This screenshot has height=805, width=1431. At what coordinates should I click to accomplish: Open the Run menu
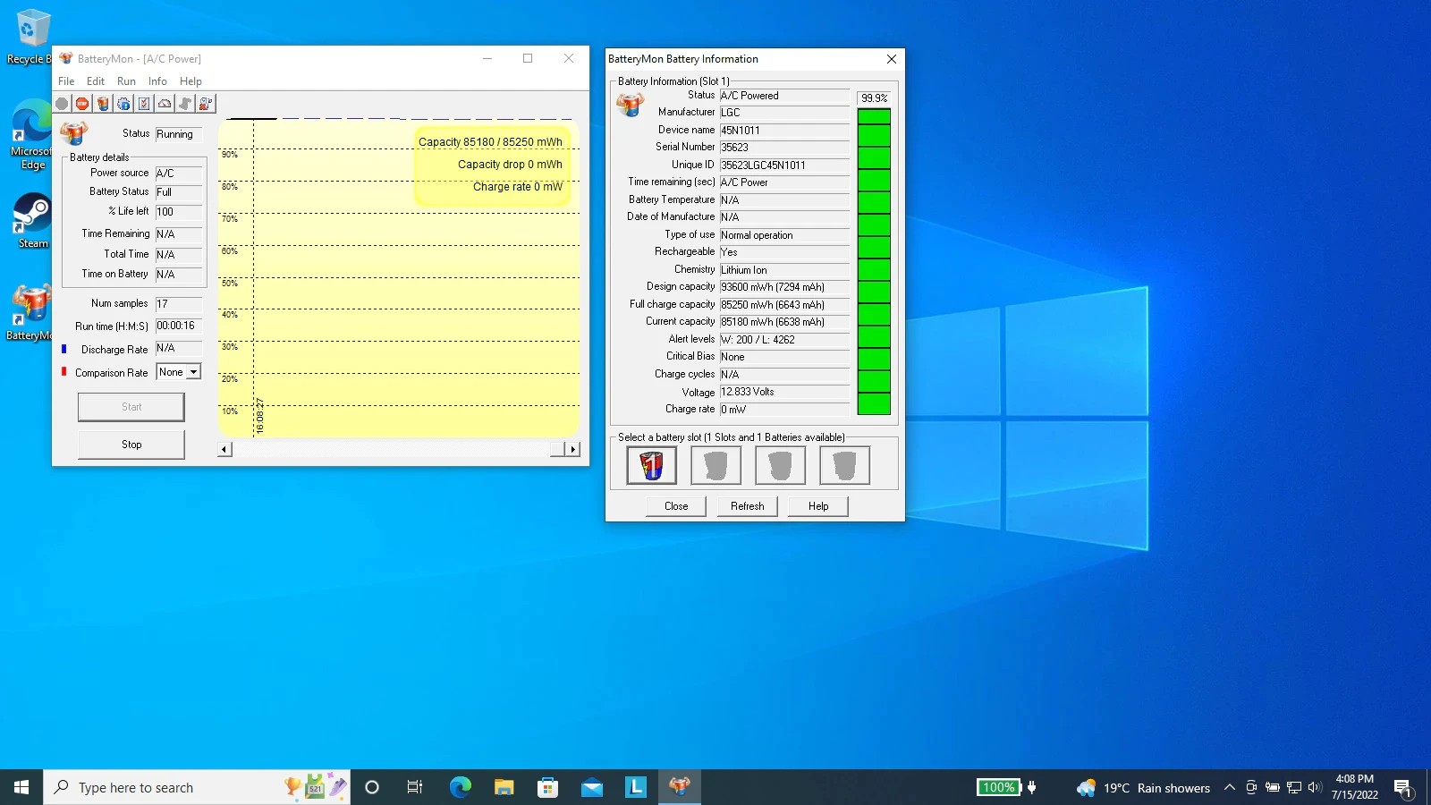click(x=126, y=81)
